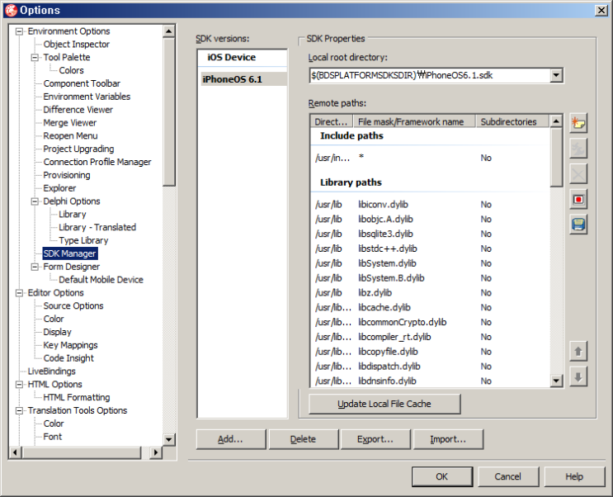Select LiveBindings in the tree

pyautogui.click(x=52, y=372)
